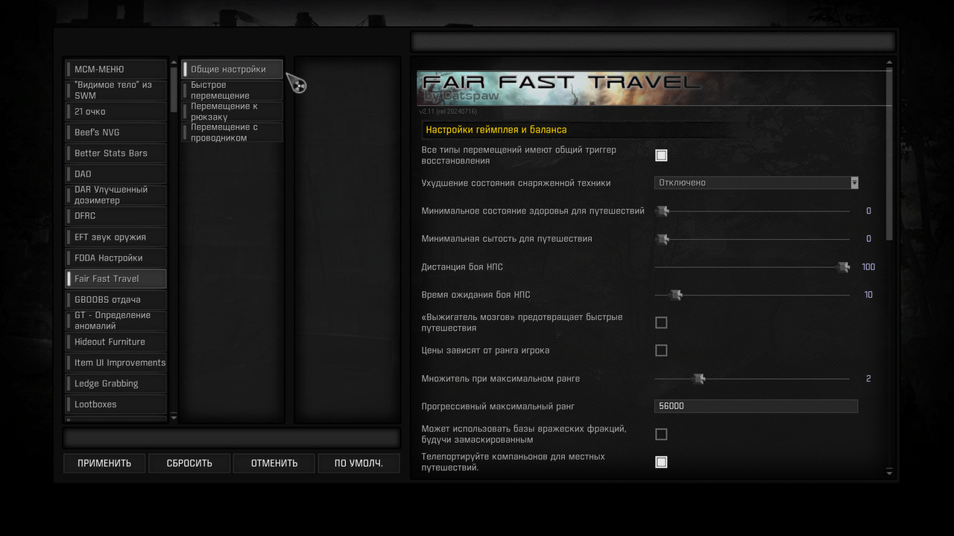
Task: Open the "Ухудшение состояния снаряженной техники" dropdown
Action: (x=756, y=182)
